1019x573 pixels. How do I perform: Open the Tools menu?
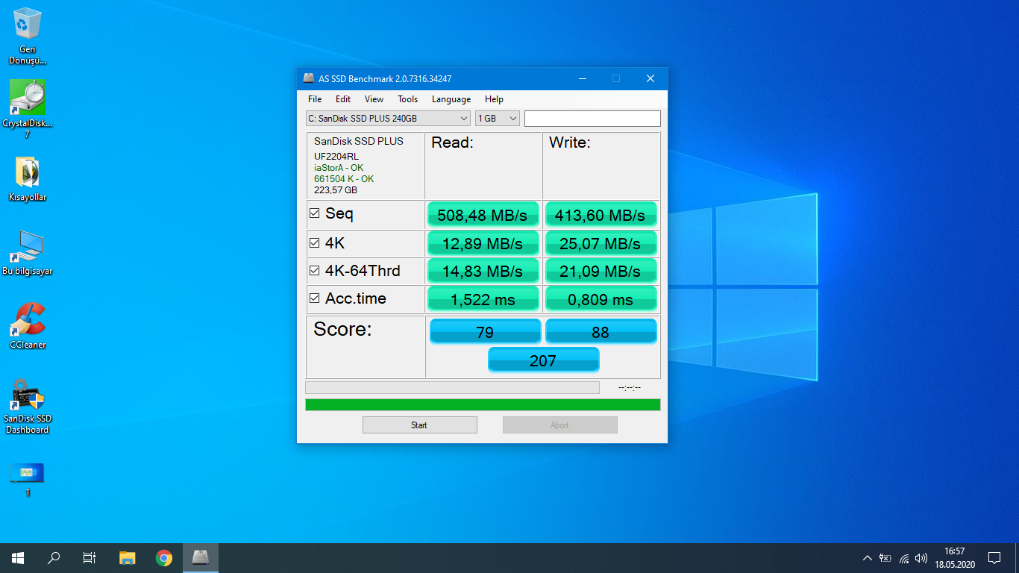click(x=407, y=99)
